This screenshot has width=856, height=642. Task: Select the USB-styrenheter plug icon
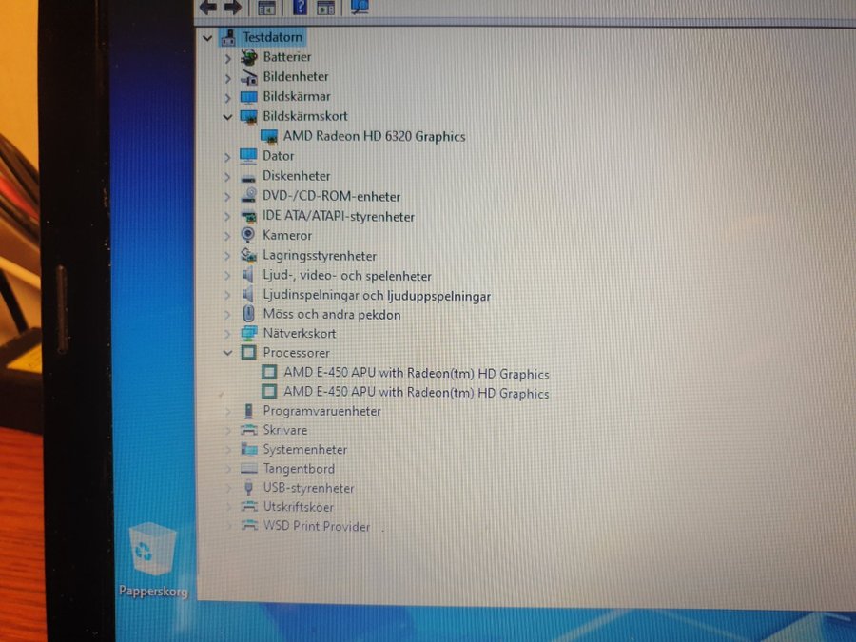click(249, 488)
